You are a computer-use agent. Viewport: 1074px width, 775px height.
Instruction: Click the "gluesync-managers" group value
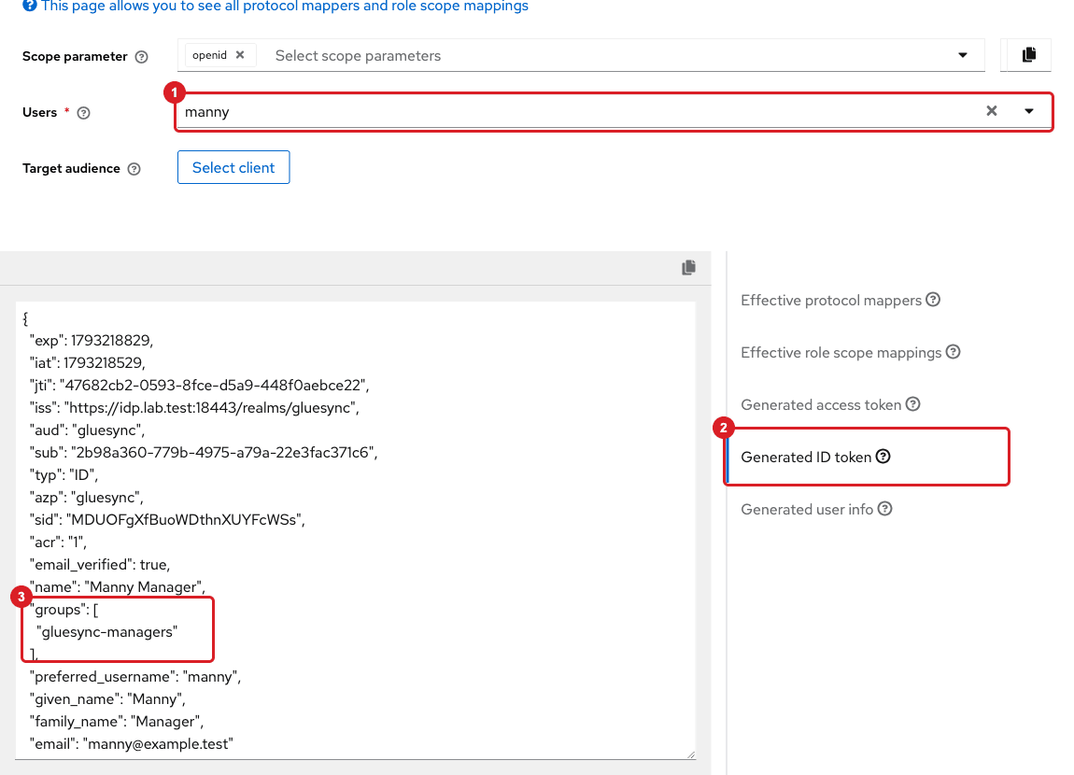pos(106,632)
